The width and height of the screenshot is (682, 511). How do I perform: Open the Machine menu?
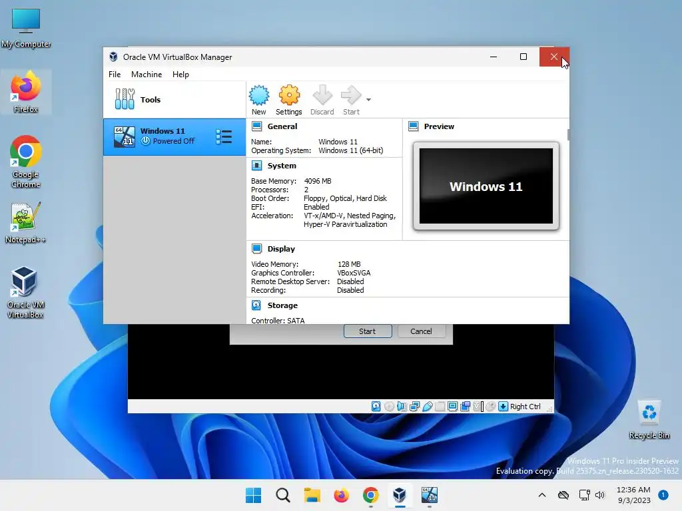pyautogui.click(x=147, y=75)
